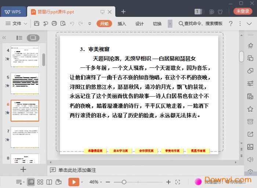Click the Save icon in toolbar
Image resolution: width=257 pixels, height=188 pixels.
pyautogui.click(x=37, y=23)
